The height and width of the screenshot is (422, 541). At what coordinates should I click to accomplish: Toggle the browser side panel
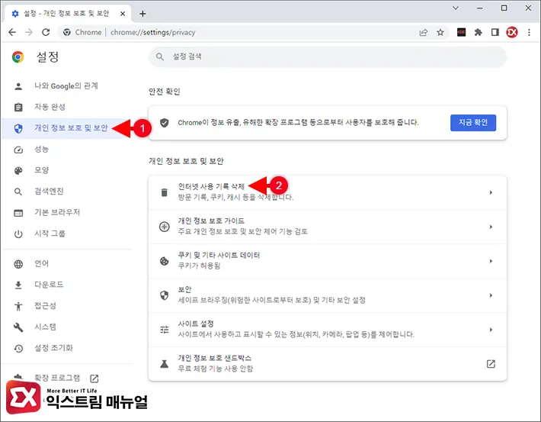tap(495, 33)
